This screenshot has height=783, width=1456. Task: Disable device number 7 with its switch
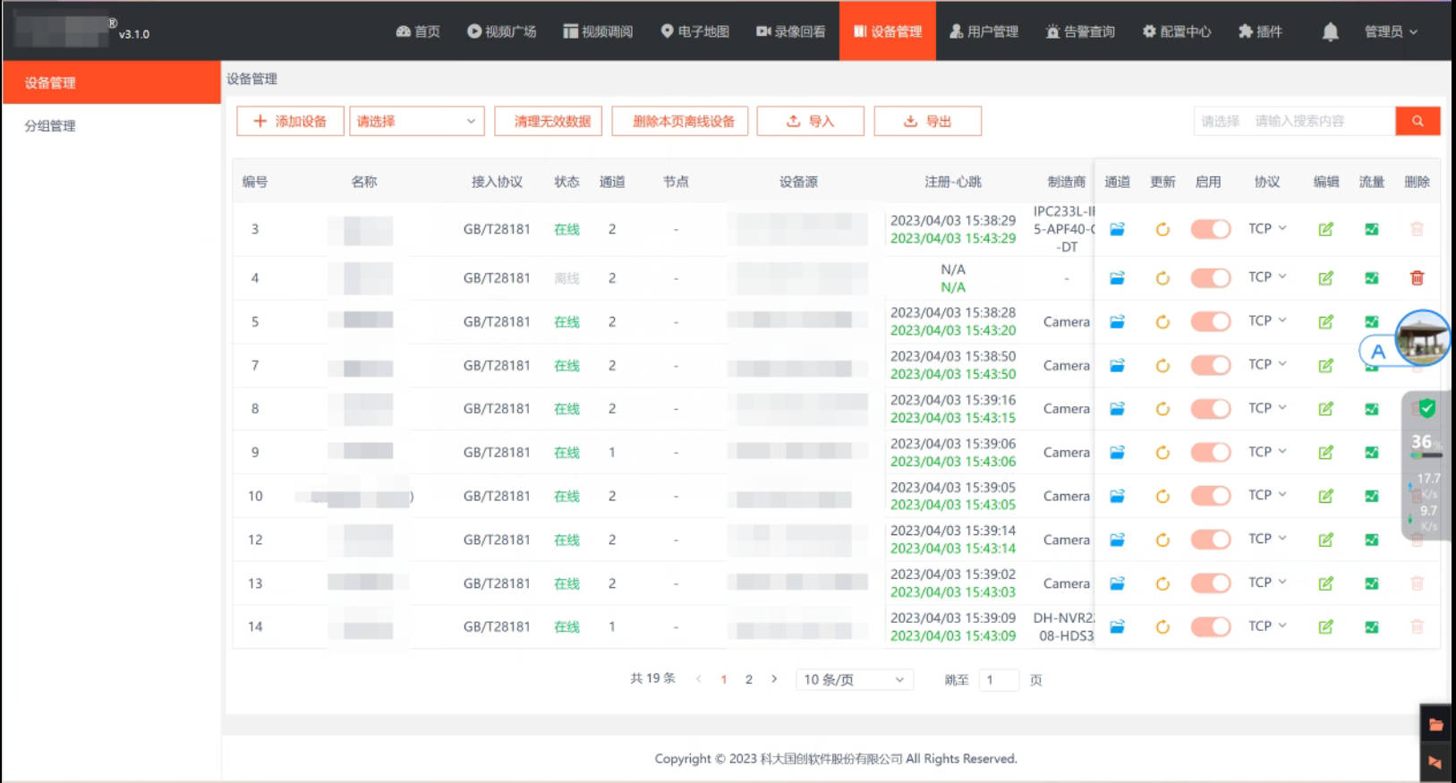[x=1210, y=366]
